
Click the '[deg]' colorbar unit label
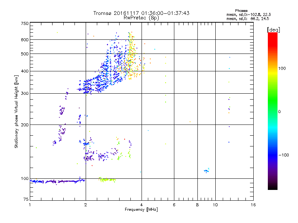pos(273,30)
